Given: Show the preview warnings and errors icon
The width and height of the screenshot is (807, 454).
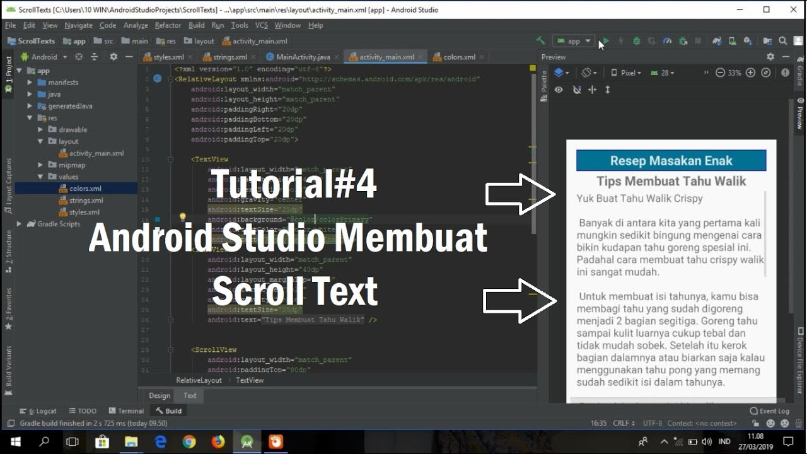Looking at the screenshot, I should [785, 73].
